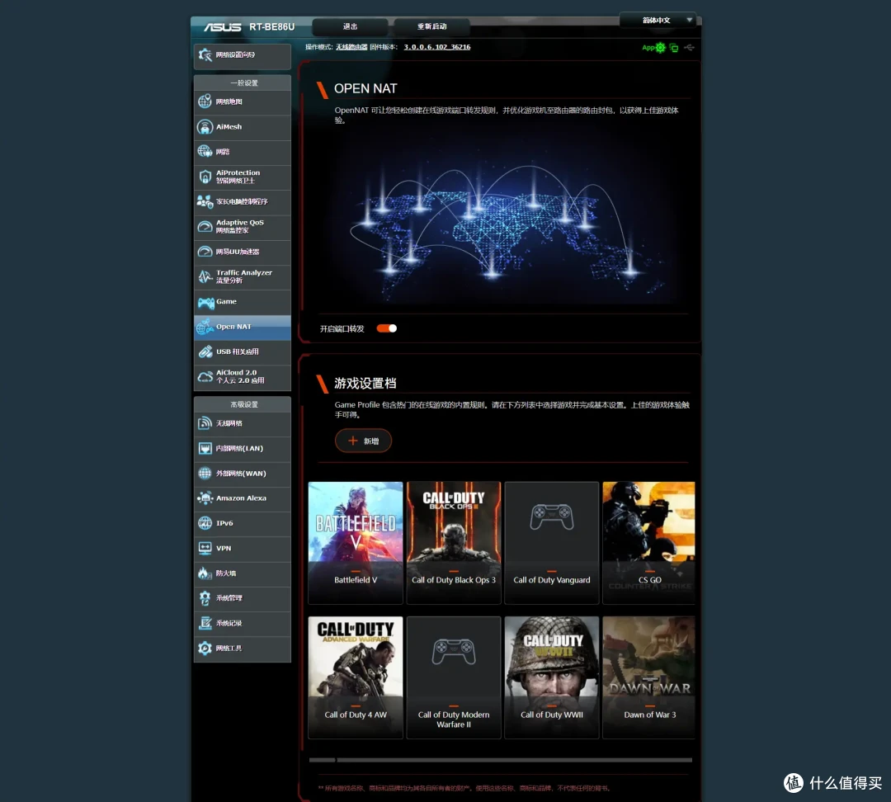Select the Dawn of War 3 profile
The width and height of the screenshot is (891, 802).
tap(649, 677)
